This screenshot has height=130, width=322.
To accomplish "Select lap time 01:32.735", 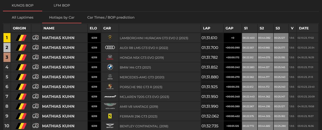I will [x=210, y=126].
